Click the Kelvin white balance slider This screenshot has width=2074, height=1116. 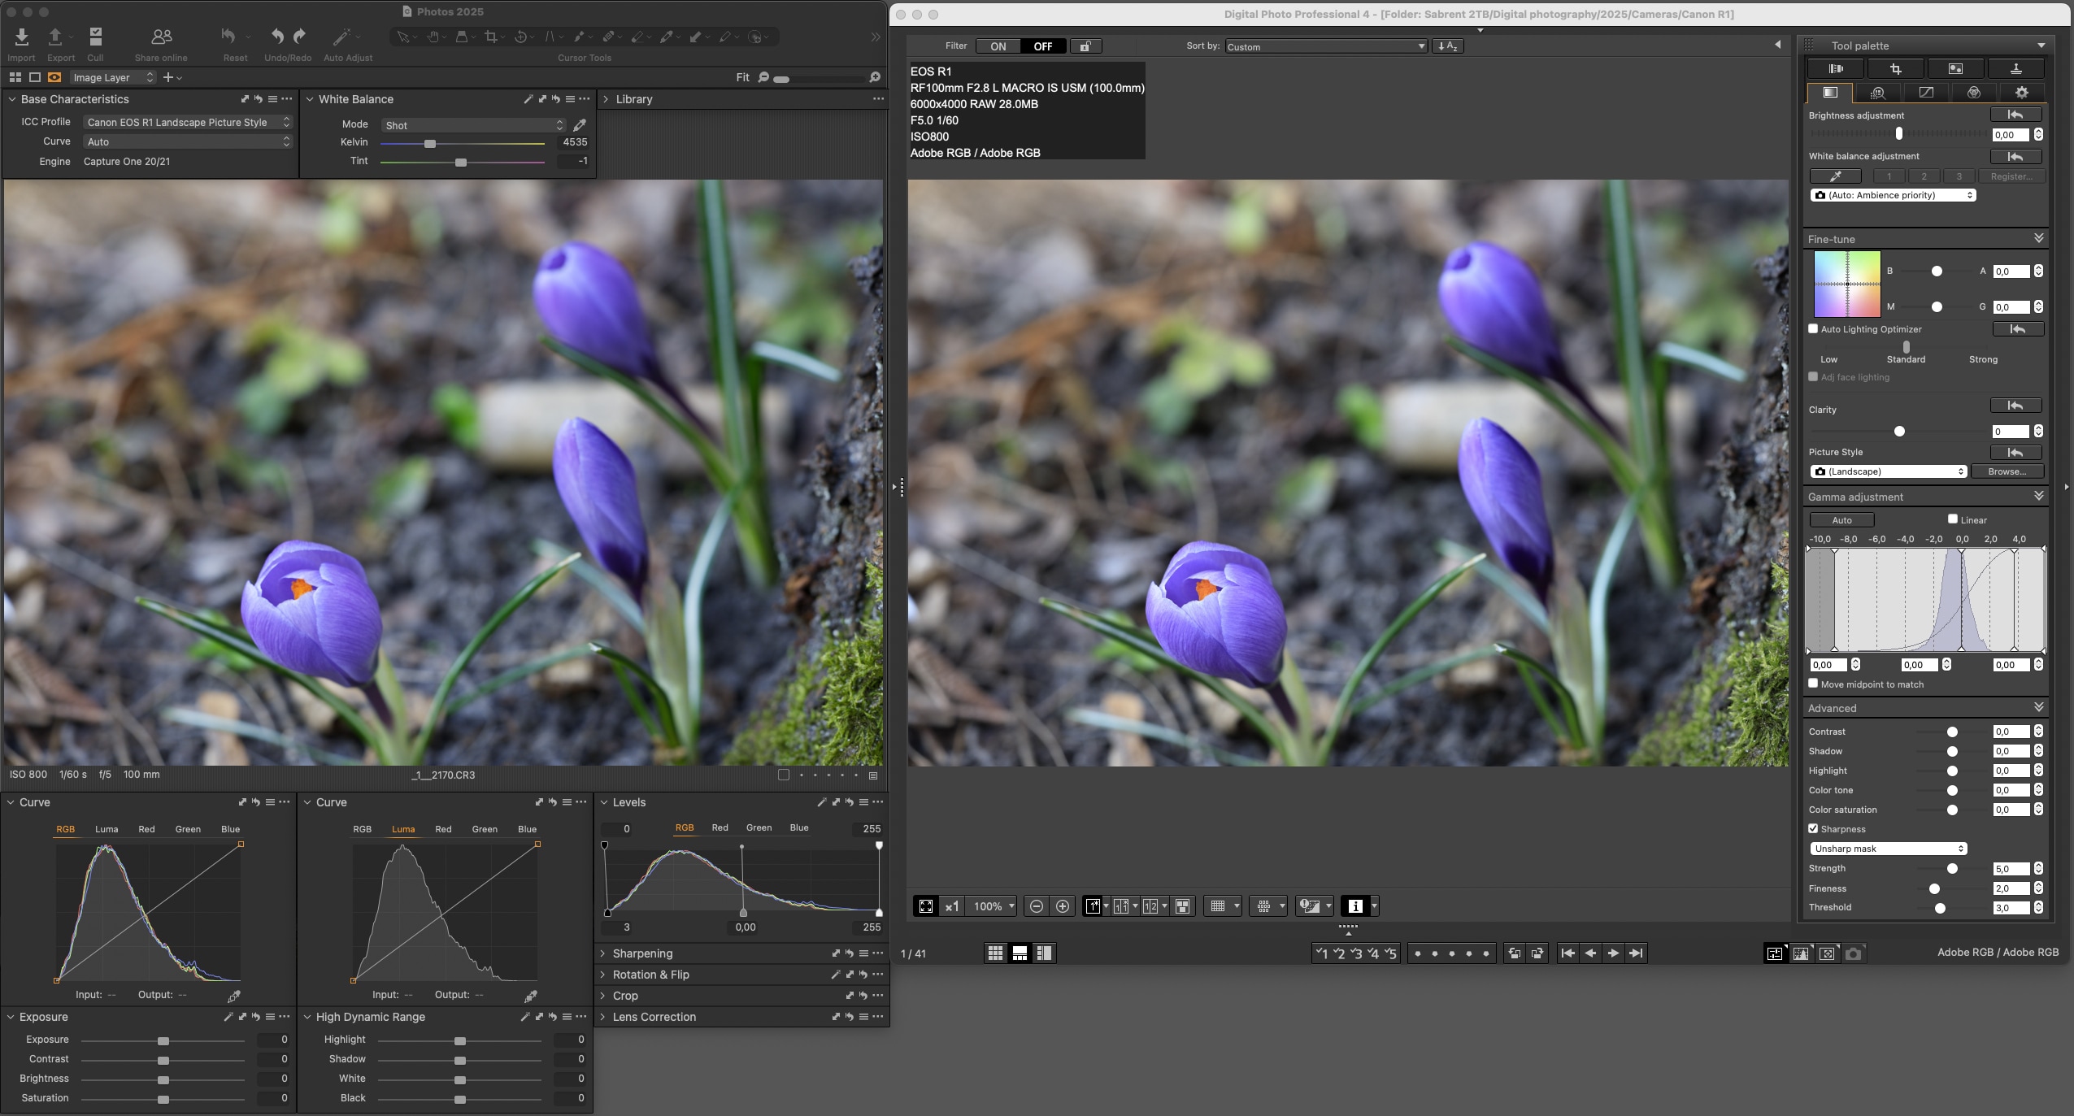pyautogui.click(x=430, y=144)
